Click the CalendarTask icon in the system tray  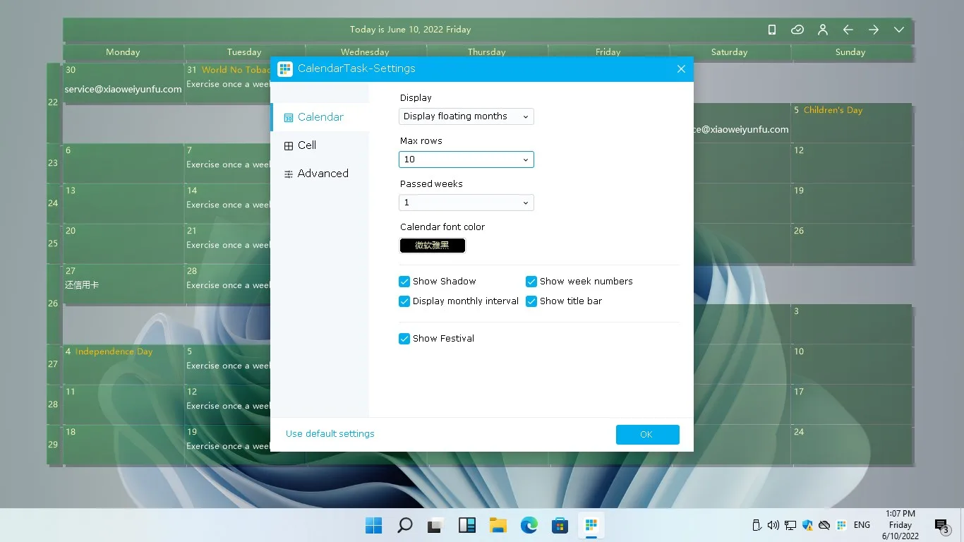(841, 525)
